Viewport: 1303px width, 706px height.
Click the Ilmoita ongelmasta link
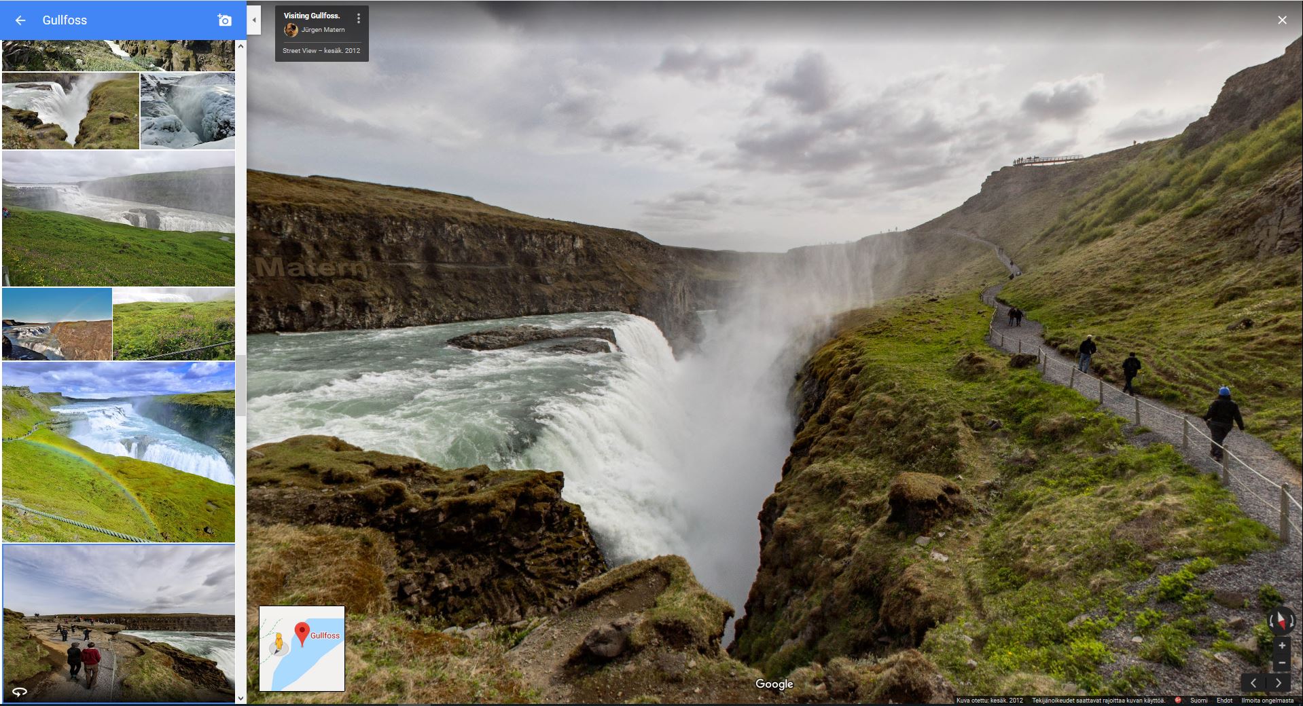[1267, 701]
